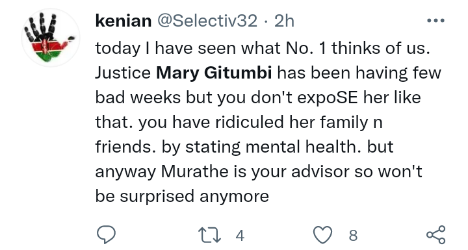Click the word 'Justice' before Mary Gitumbi
468x250 pixels.
pos(123,73)
